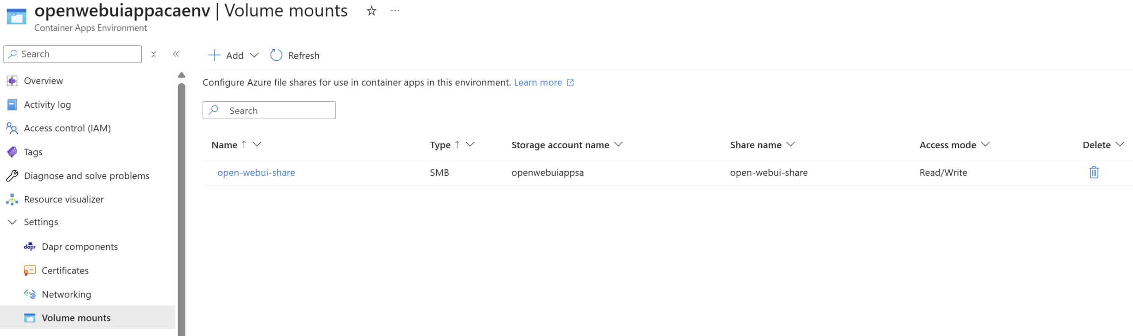Open the open-webui-share volume mount link
This screenshot has width=1133, height=336.
(x=256, y=173)
